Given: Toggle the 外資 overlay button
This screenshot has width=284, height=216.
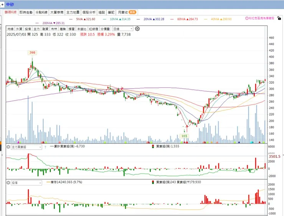Looking at the screenshot, I should click(x=19, y=29).
